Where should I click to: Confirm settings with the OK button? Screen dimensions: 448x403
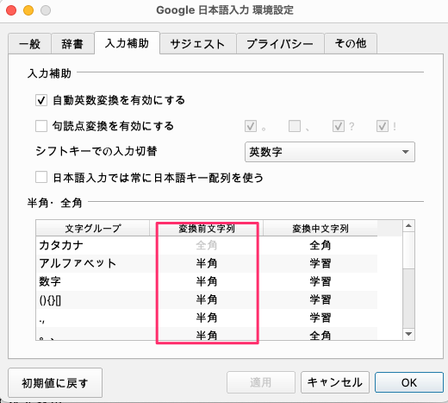coord(409,382)
